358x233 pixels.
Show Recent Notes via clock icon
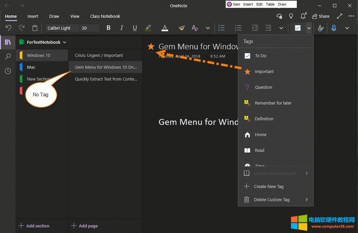(8, 71)
